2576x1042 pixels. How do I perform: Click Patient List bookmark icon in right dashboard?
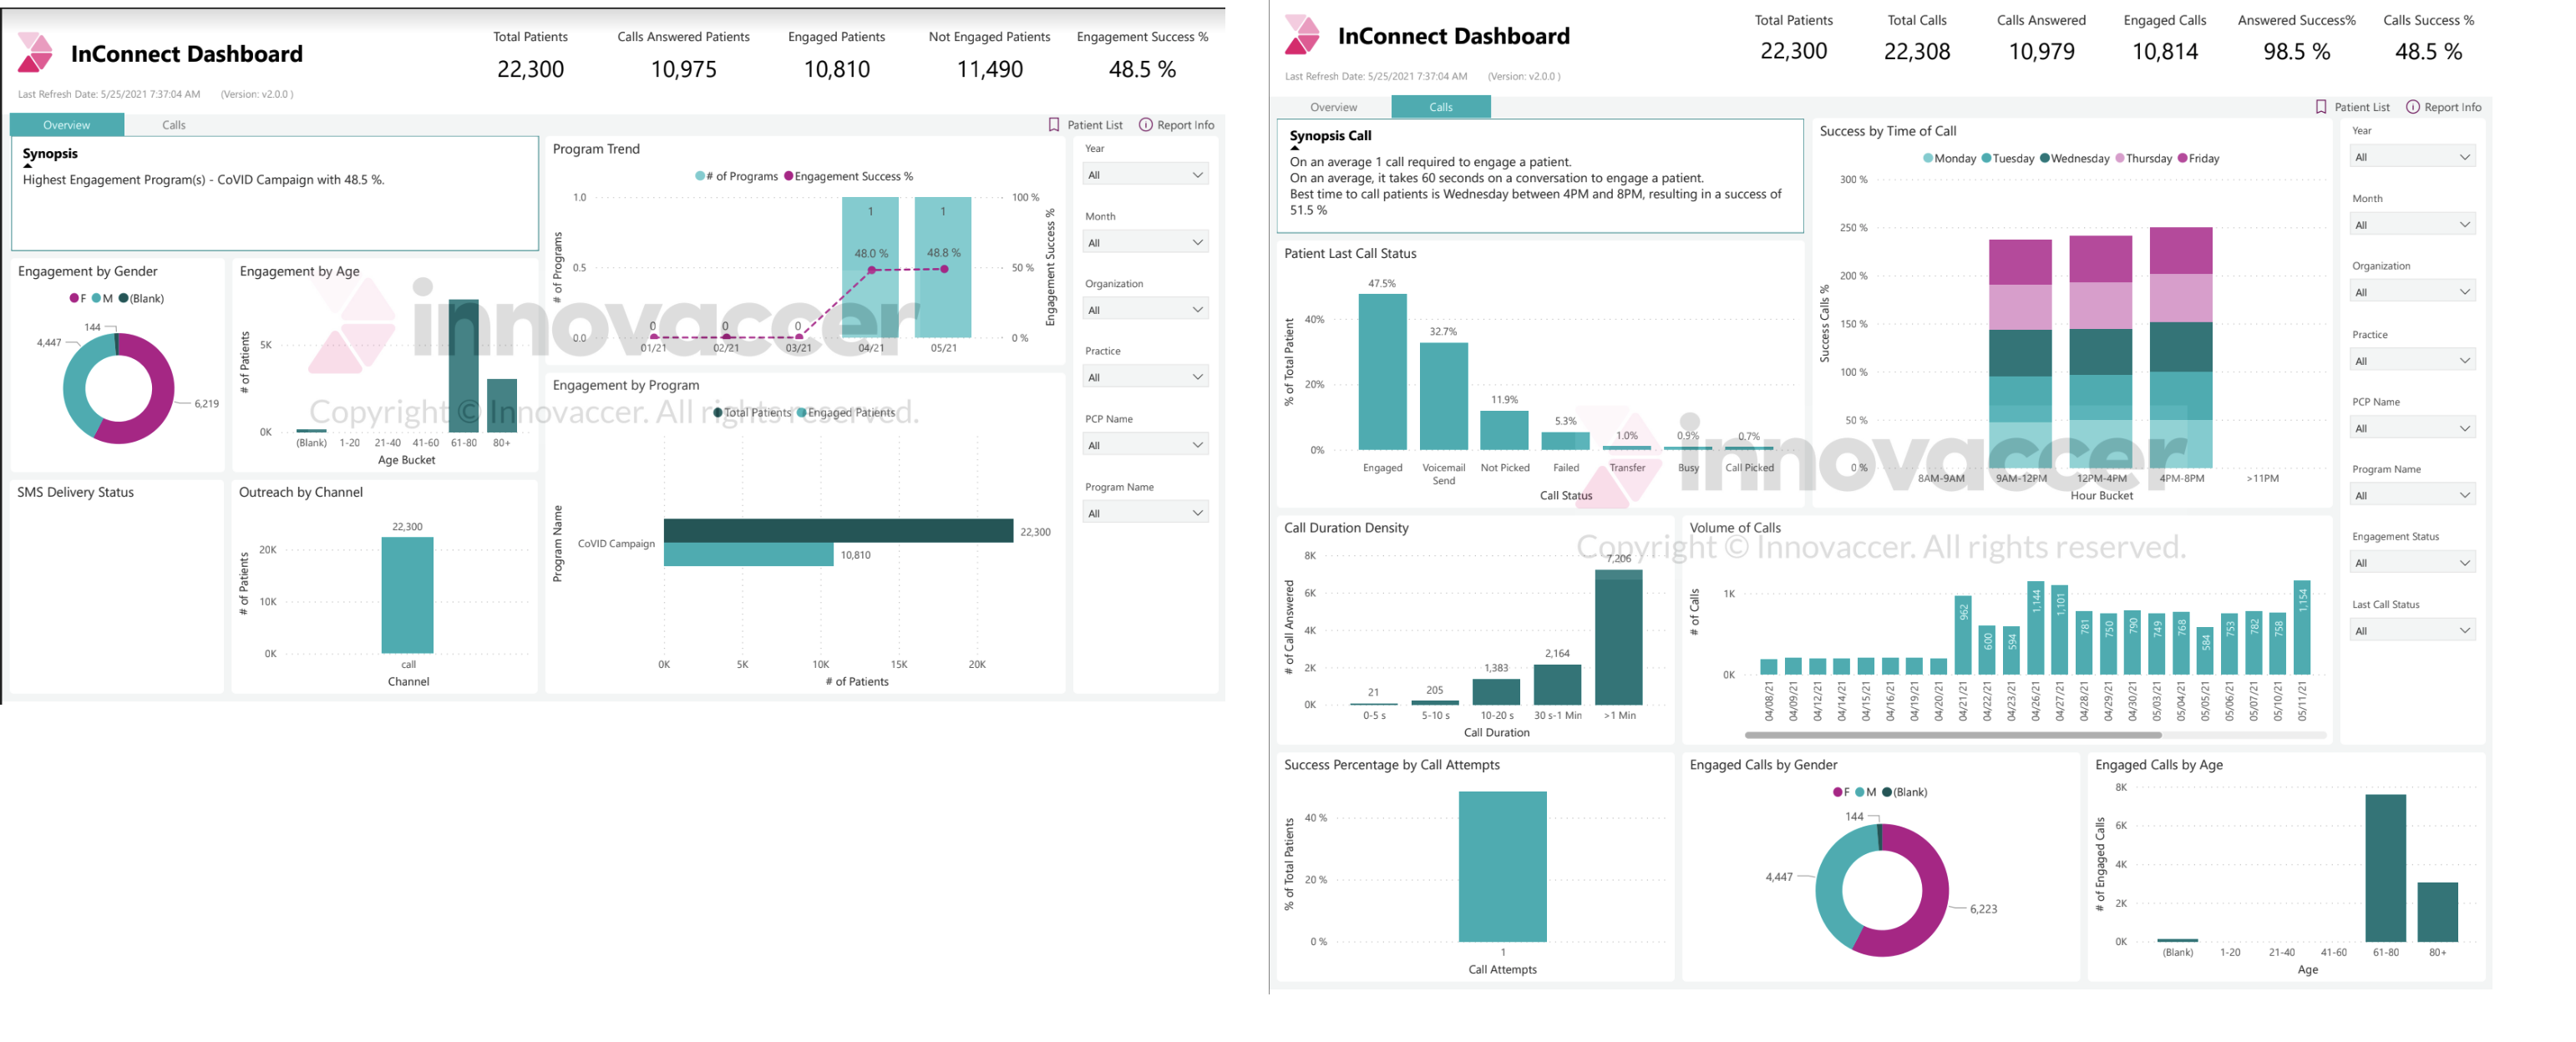[x=2321, y=107]
